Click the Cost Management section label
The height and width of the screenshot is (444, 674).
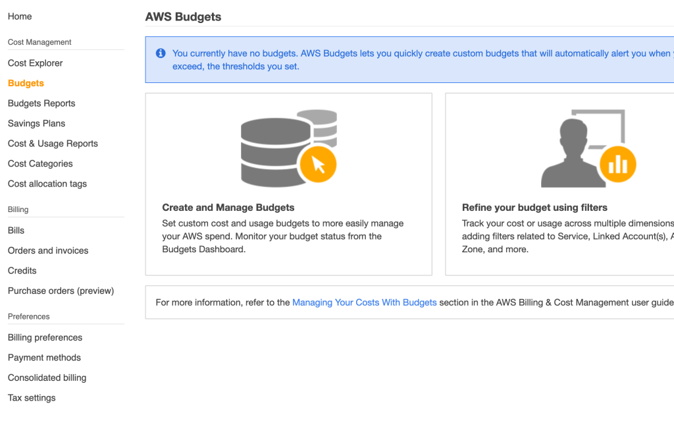point(39,42)
